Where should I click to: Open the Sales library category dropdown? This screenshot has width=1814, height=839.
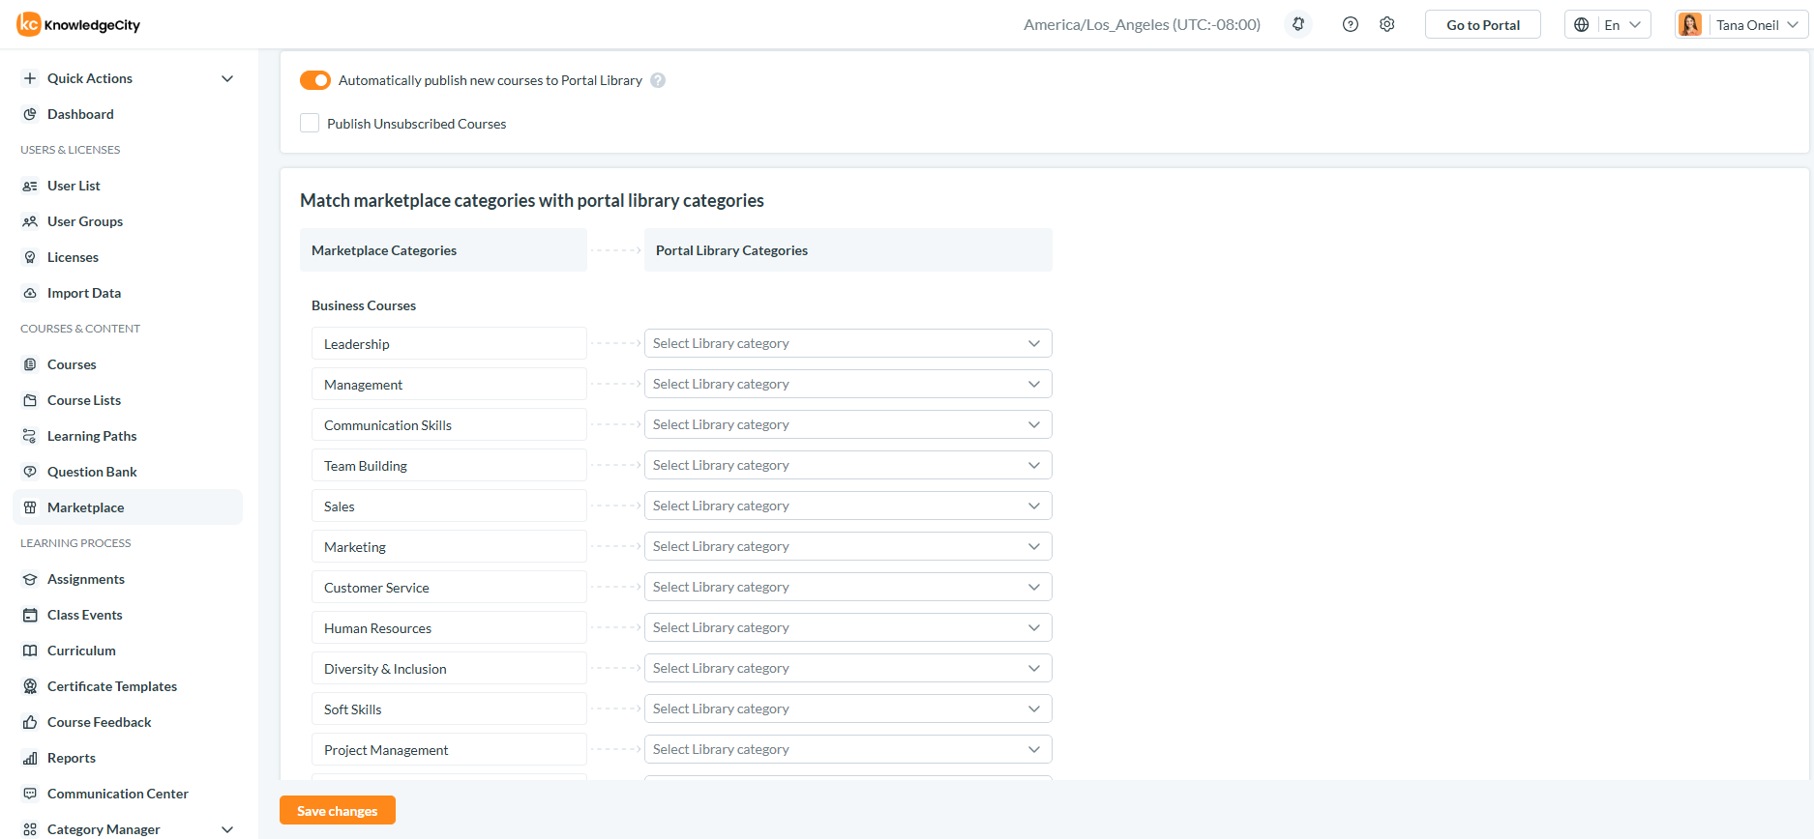click(848, 506)
